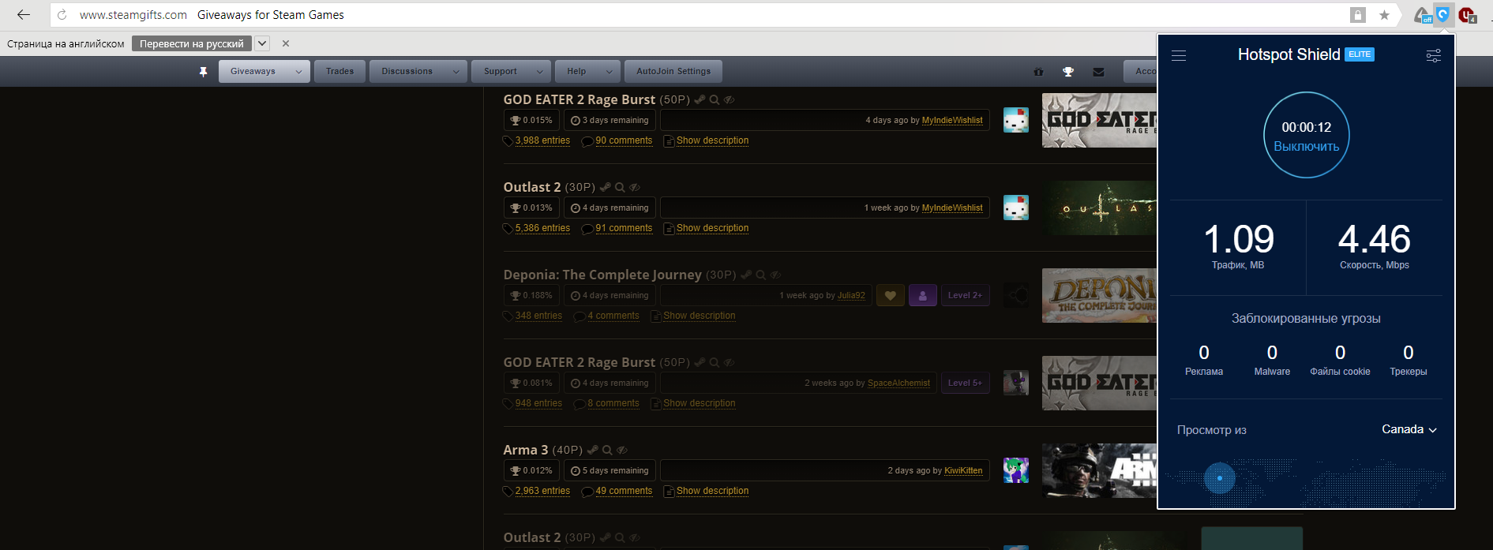Click Level 5+ badge on the GOD EATER 2 giveaway by SpaceAlchemist
Viewport: 1493px width, 550px height.
point(965,383)
